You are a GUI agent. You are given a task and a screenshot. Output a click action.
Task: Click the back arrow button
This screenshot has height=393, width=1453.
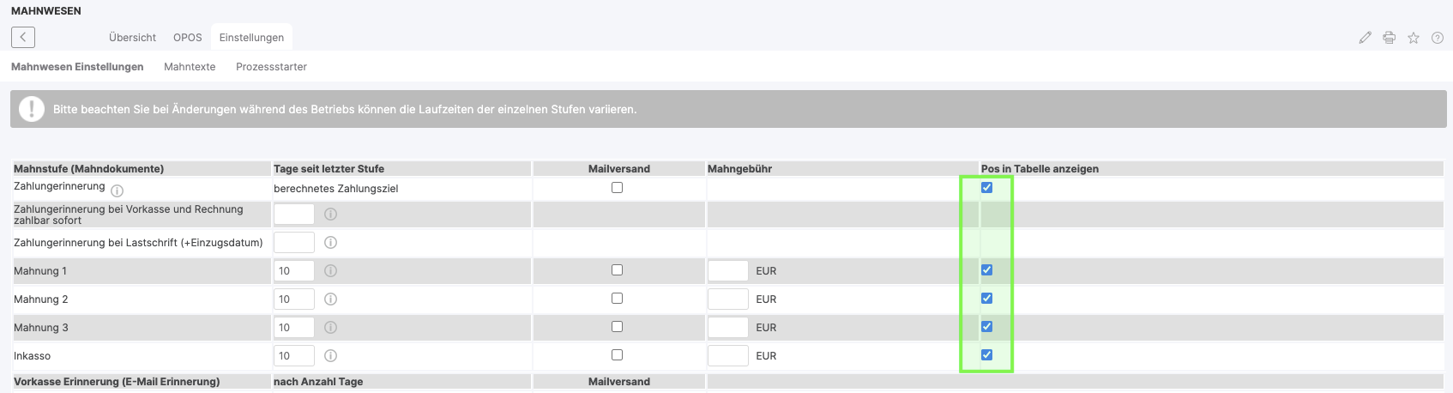pos(23,37)
